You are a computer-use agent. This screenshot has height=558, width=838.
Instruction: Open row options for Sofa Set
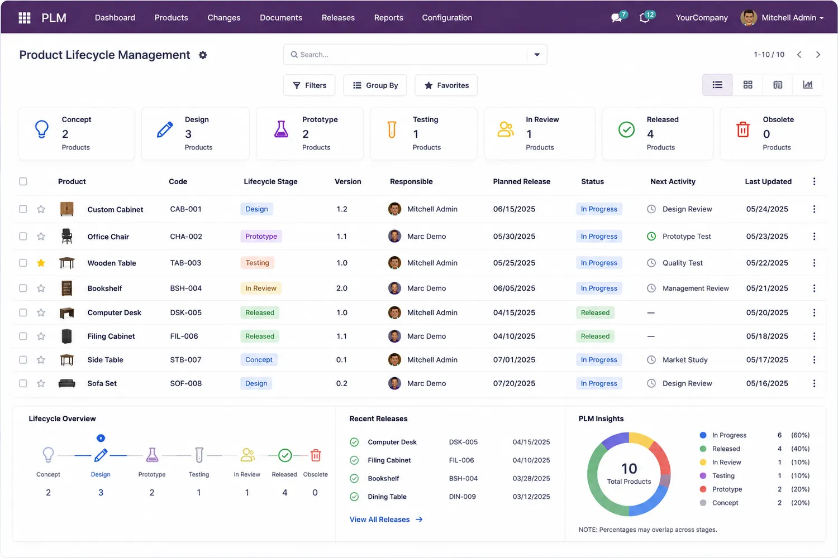tap(814, 383)
